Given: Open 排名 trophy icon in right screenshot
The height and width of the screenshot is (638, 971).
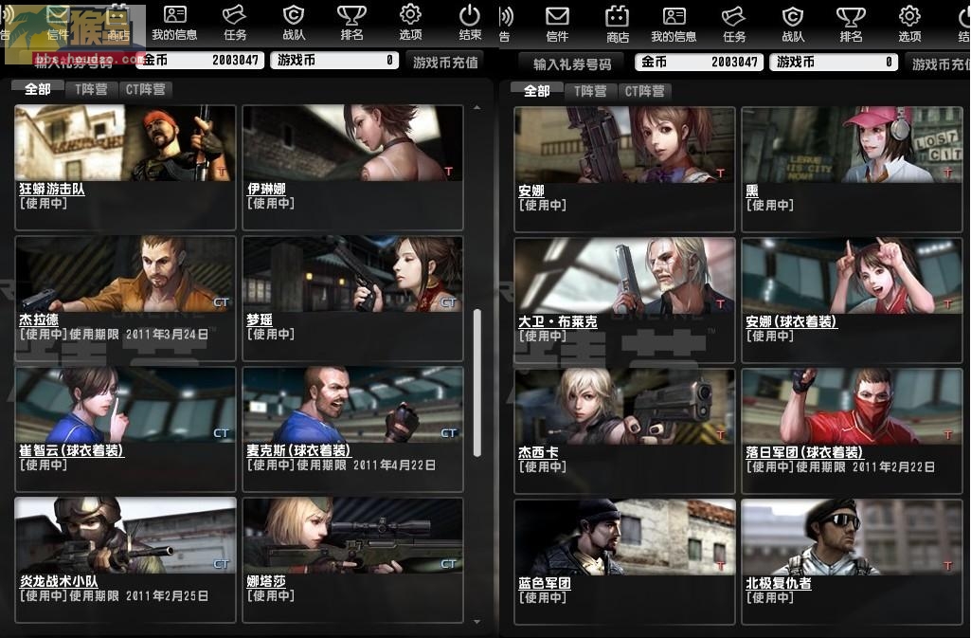Looking at the screenshot, I should coord(851,25).
